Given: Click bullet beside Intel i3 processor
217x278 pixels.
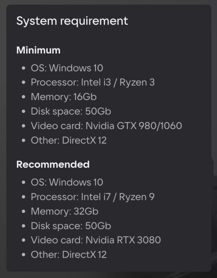Looking at the screenshot, I should coord(23,83).
